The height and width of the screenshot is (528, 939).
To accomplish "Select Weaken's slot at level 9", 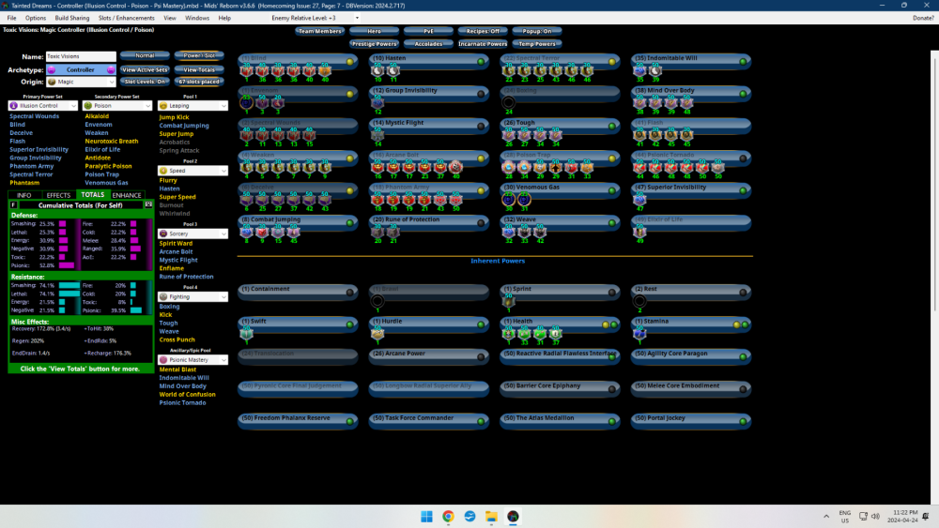I will [325, 168].
